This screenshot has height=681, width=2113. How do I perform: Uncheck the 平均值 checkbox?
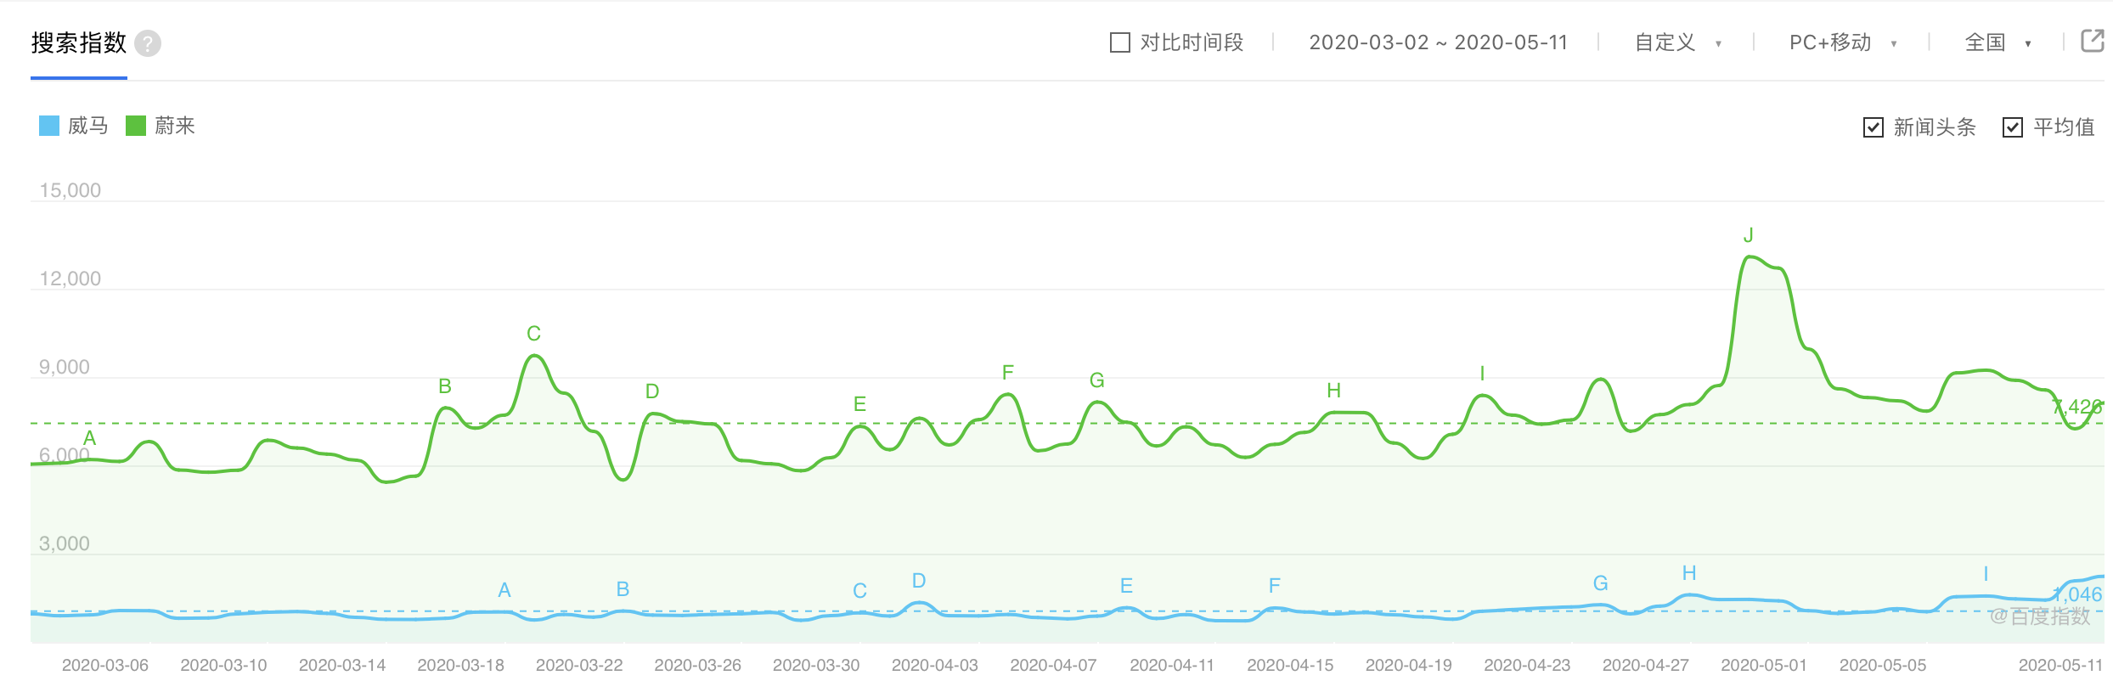click(2012, 127)
